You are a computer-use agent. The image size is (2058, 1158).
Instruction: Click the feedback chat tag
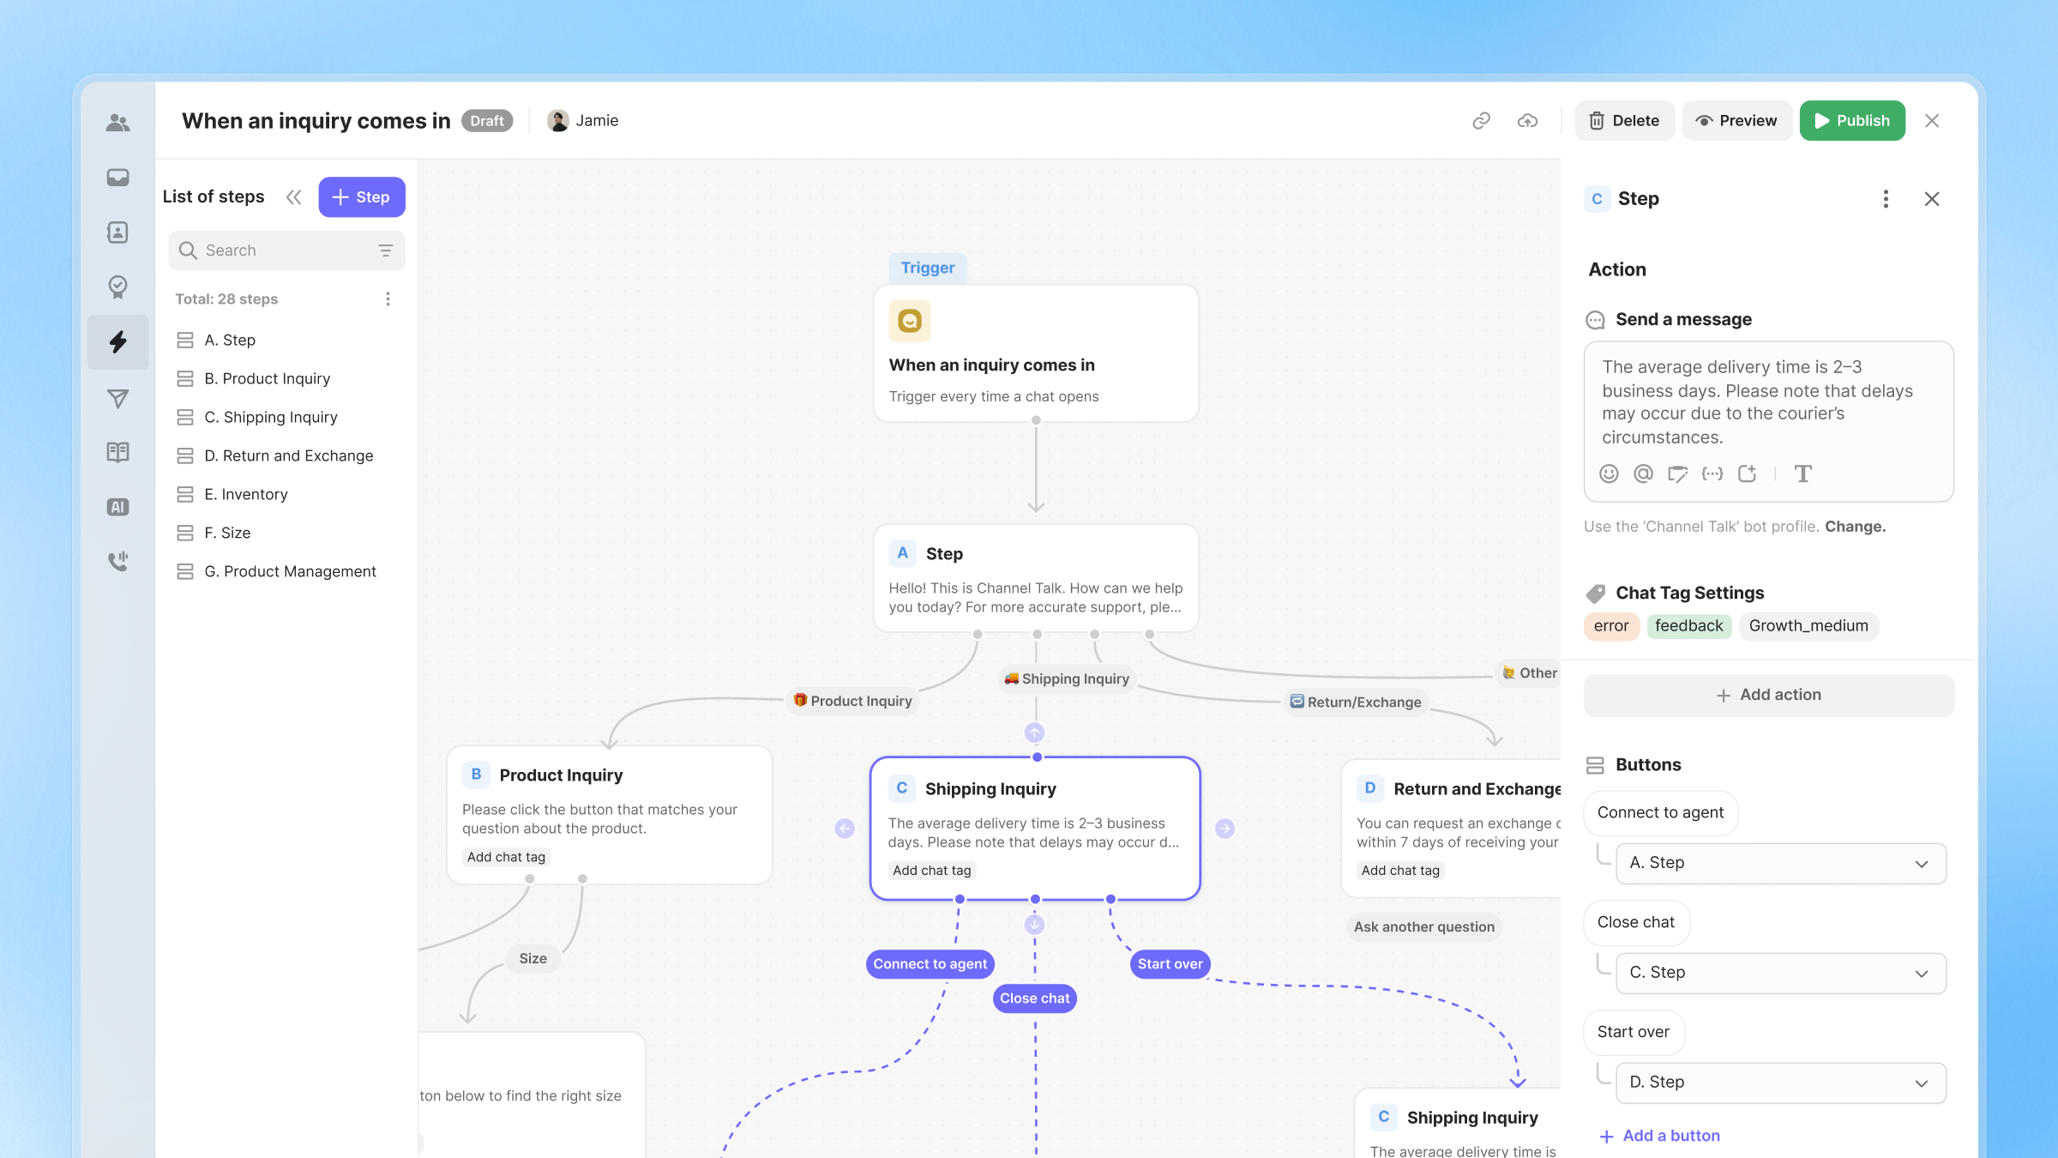point(1688,626)
